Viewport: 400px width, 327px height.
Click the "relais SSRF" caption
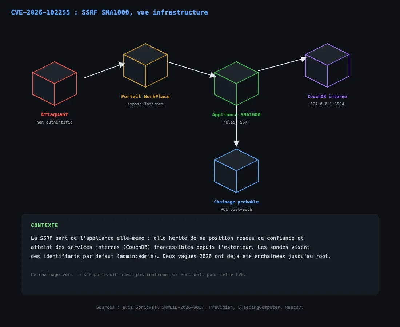tap(236, 122)
